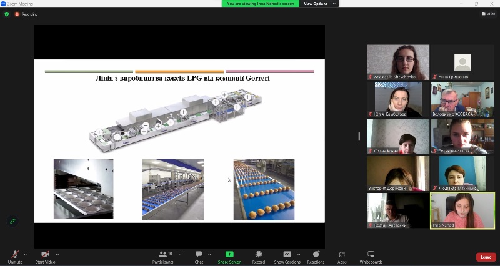Click the slide title about Gorreri line
500x266 pixels.
pos(182,78)
